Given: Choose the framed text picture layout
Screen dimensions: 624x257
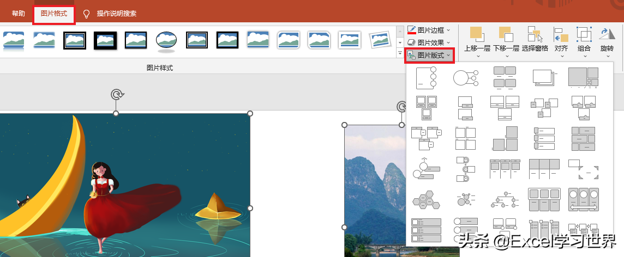Looking at the screenshot, I should coord(584,169).
